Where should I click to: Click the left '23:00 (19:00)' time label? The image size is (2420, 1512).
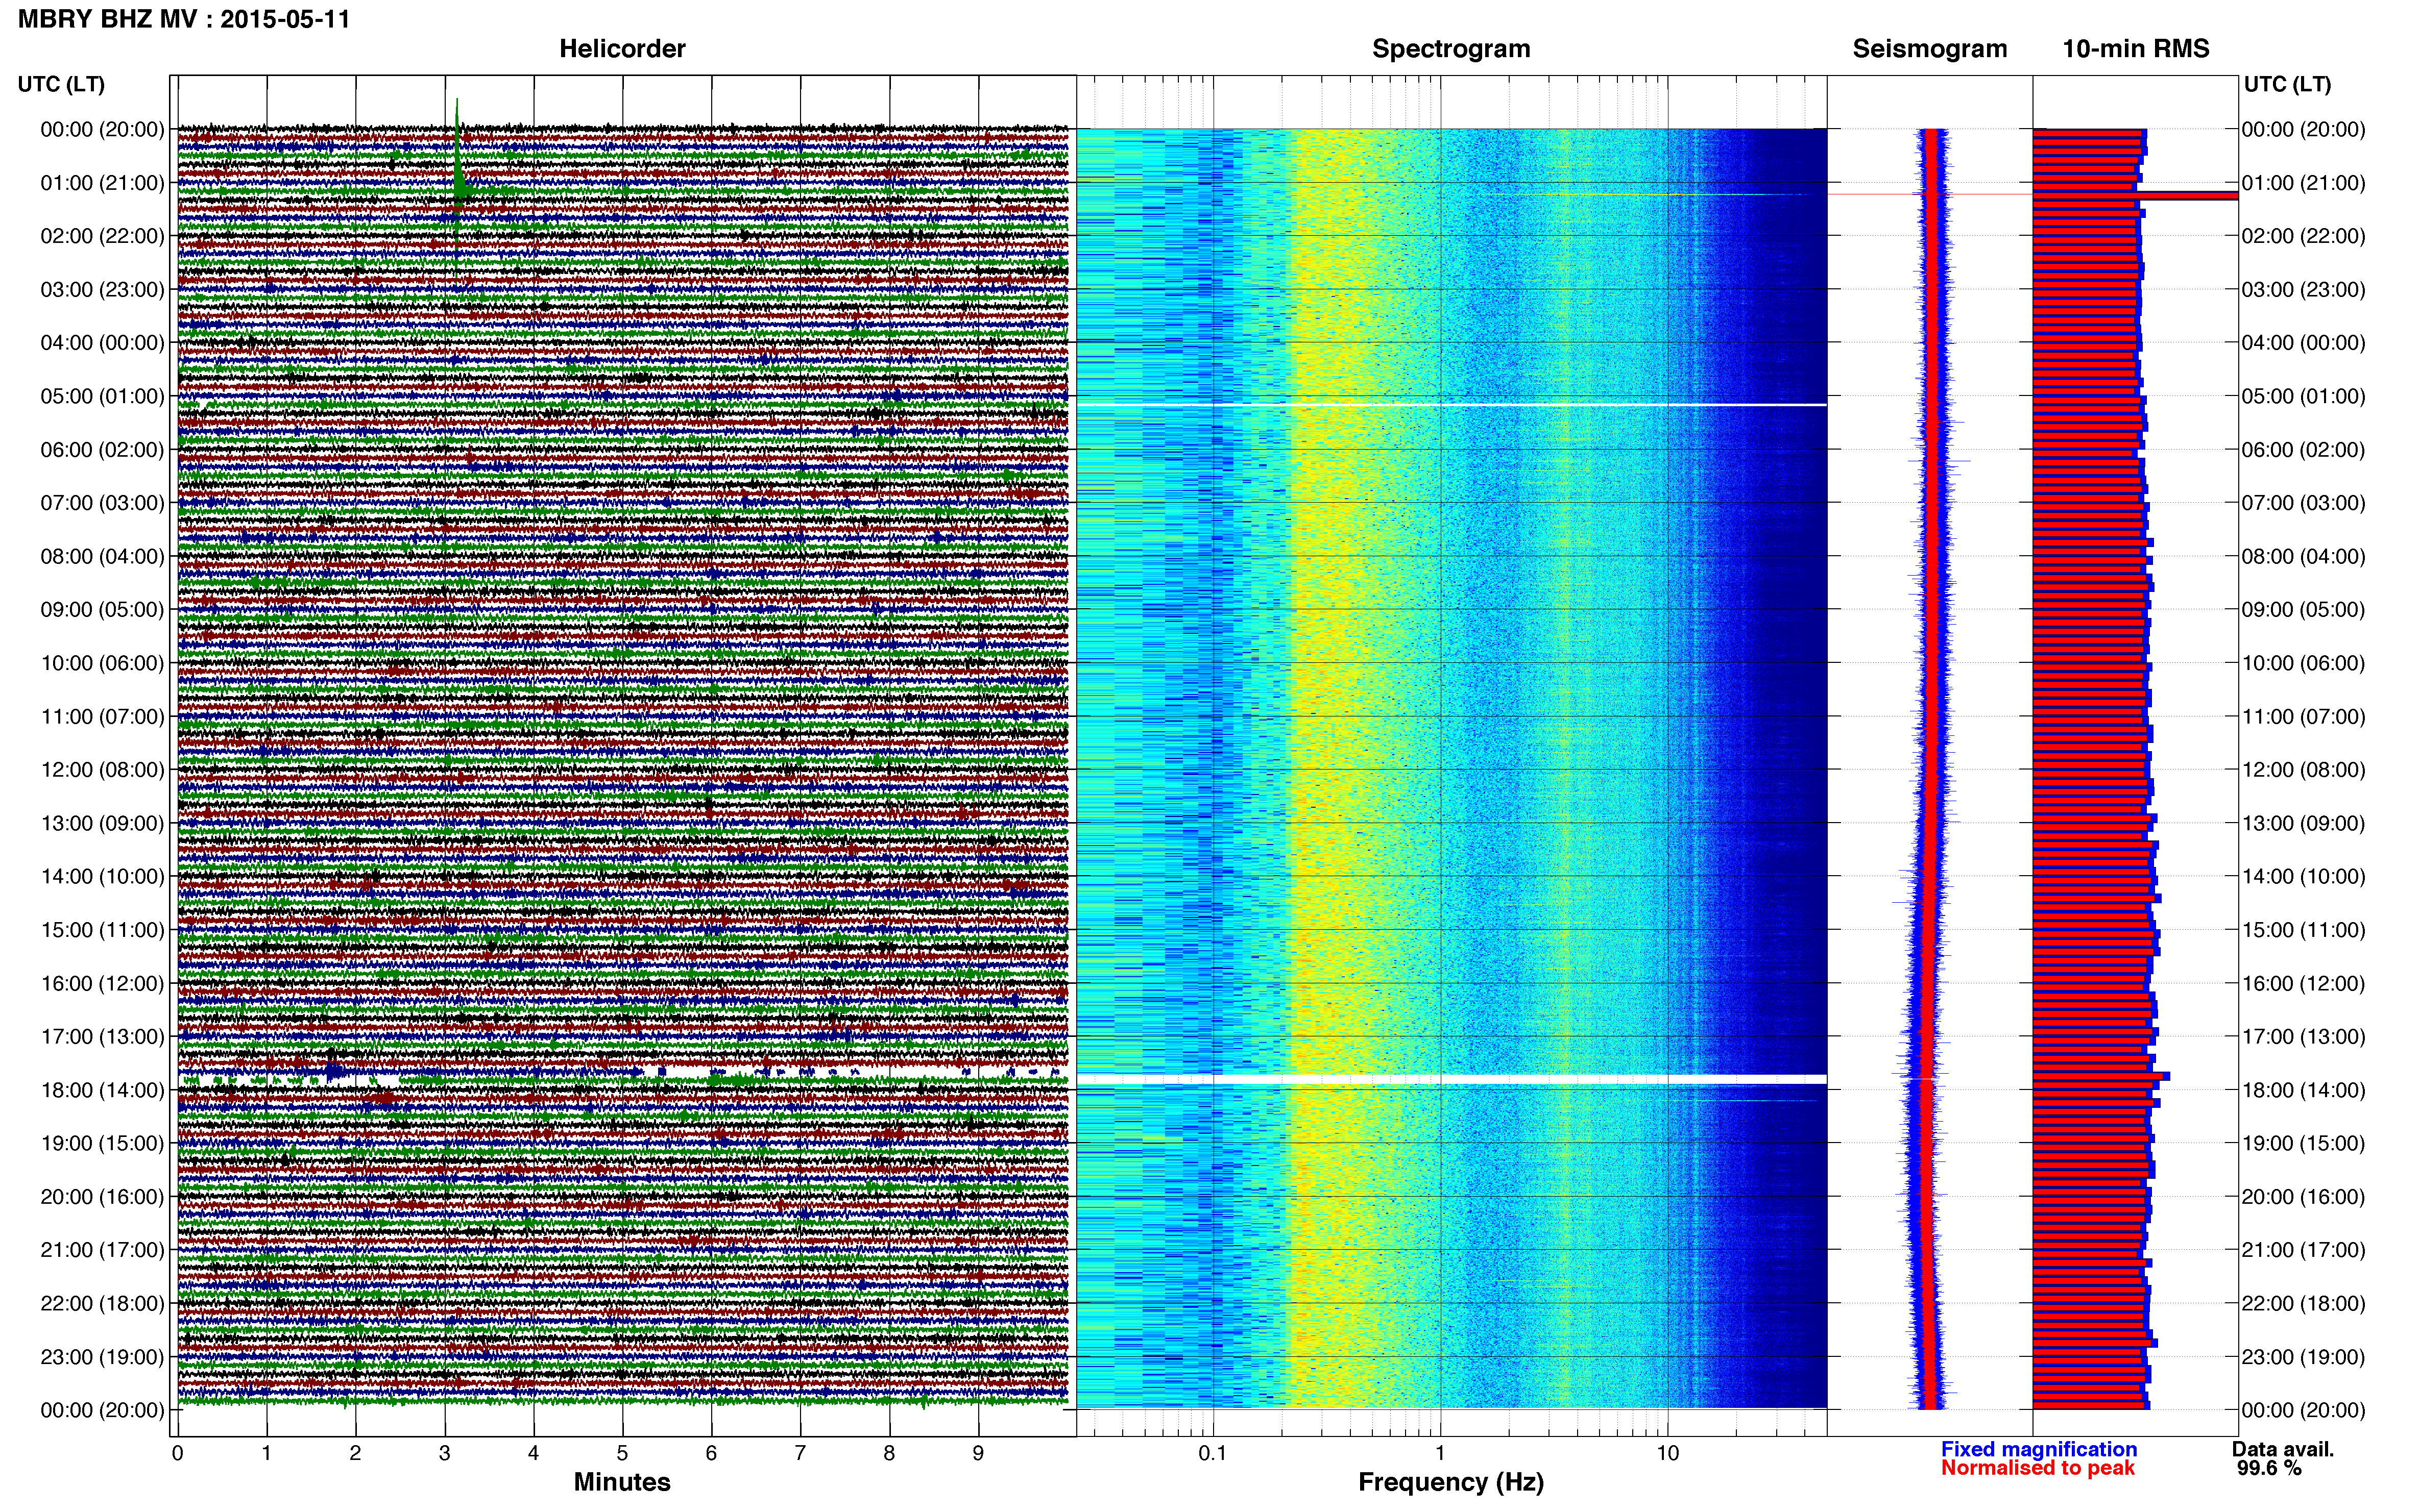(x=102, y=1357)
